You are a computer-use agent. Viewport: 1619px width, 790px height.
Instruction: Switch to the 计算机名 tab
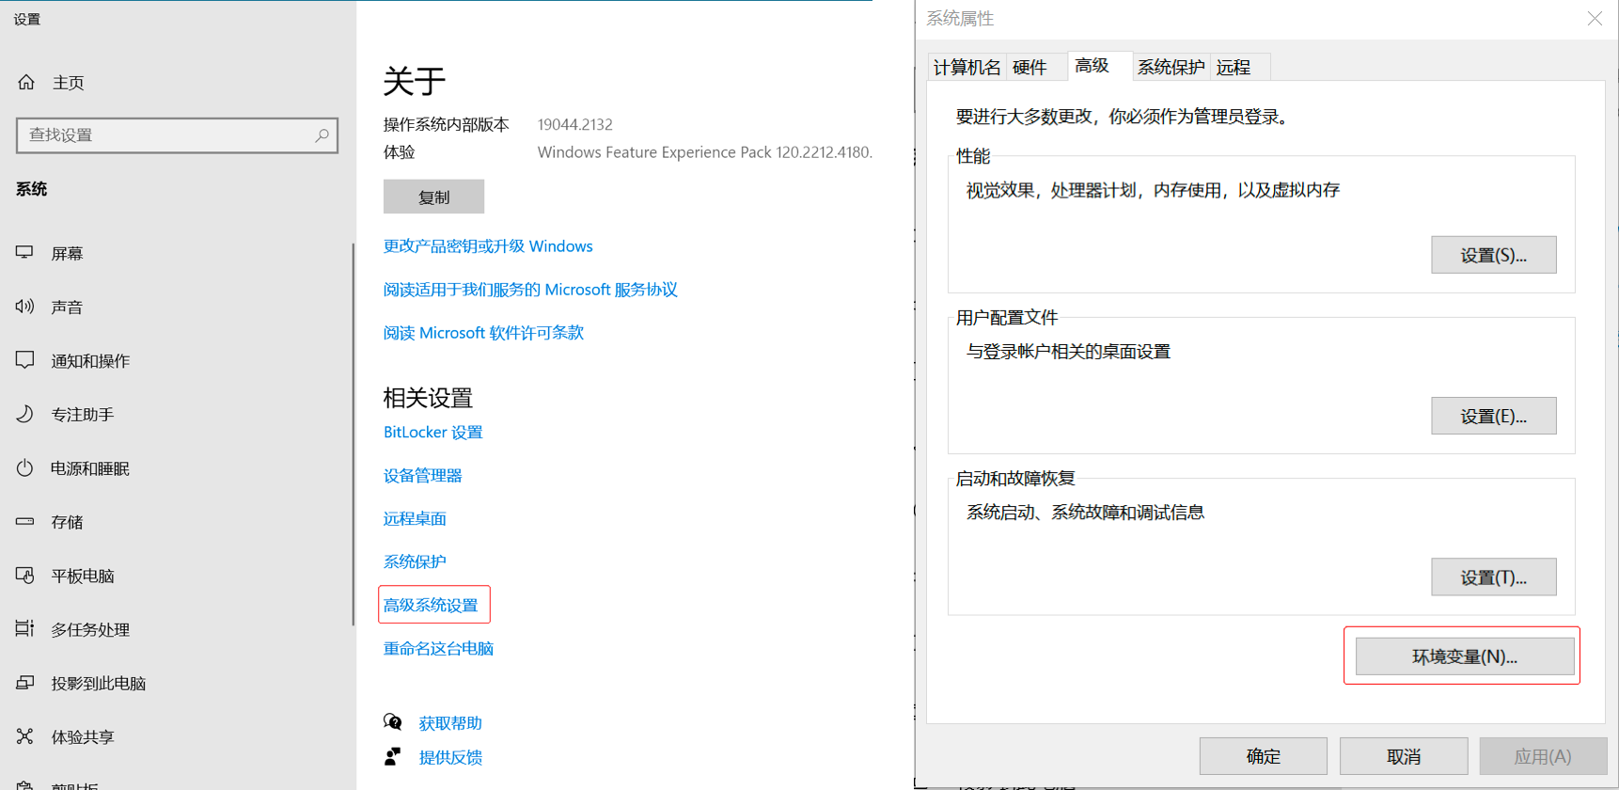click(x=967, y=67)
